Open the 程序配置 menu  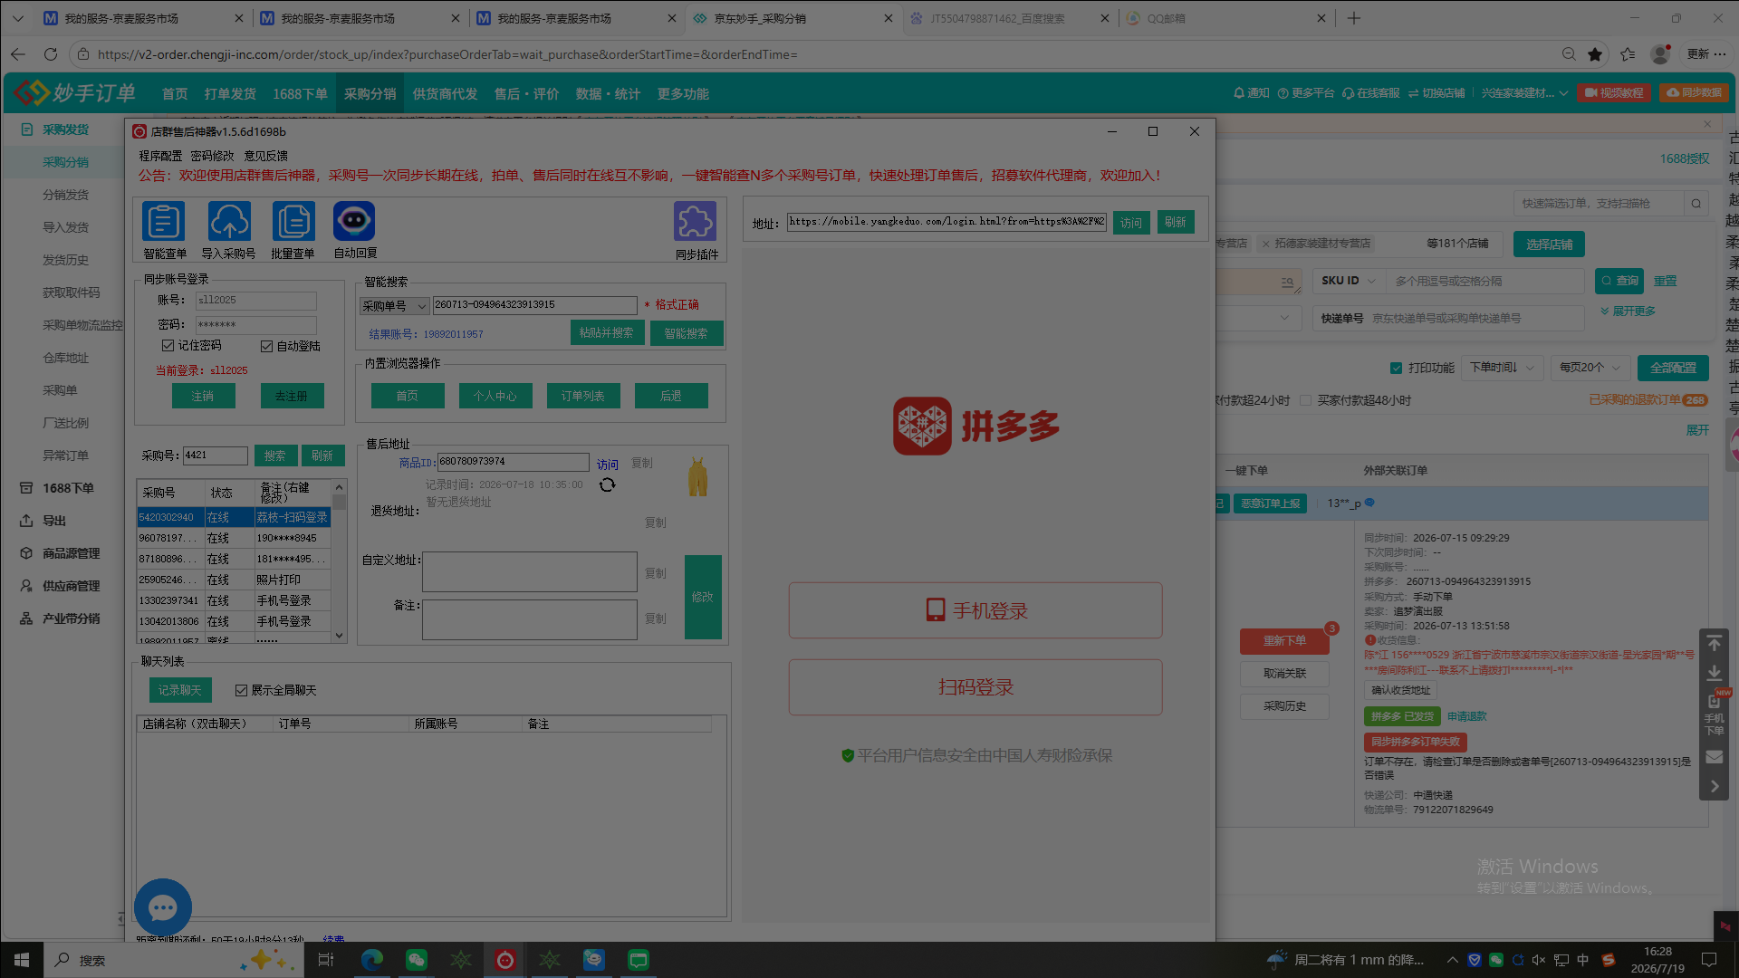160,156
